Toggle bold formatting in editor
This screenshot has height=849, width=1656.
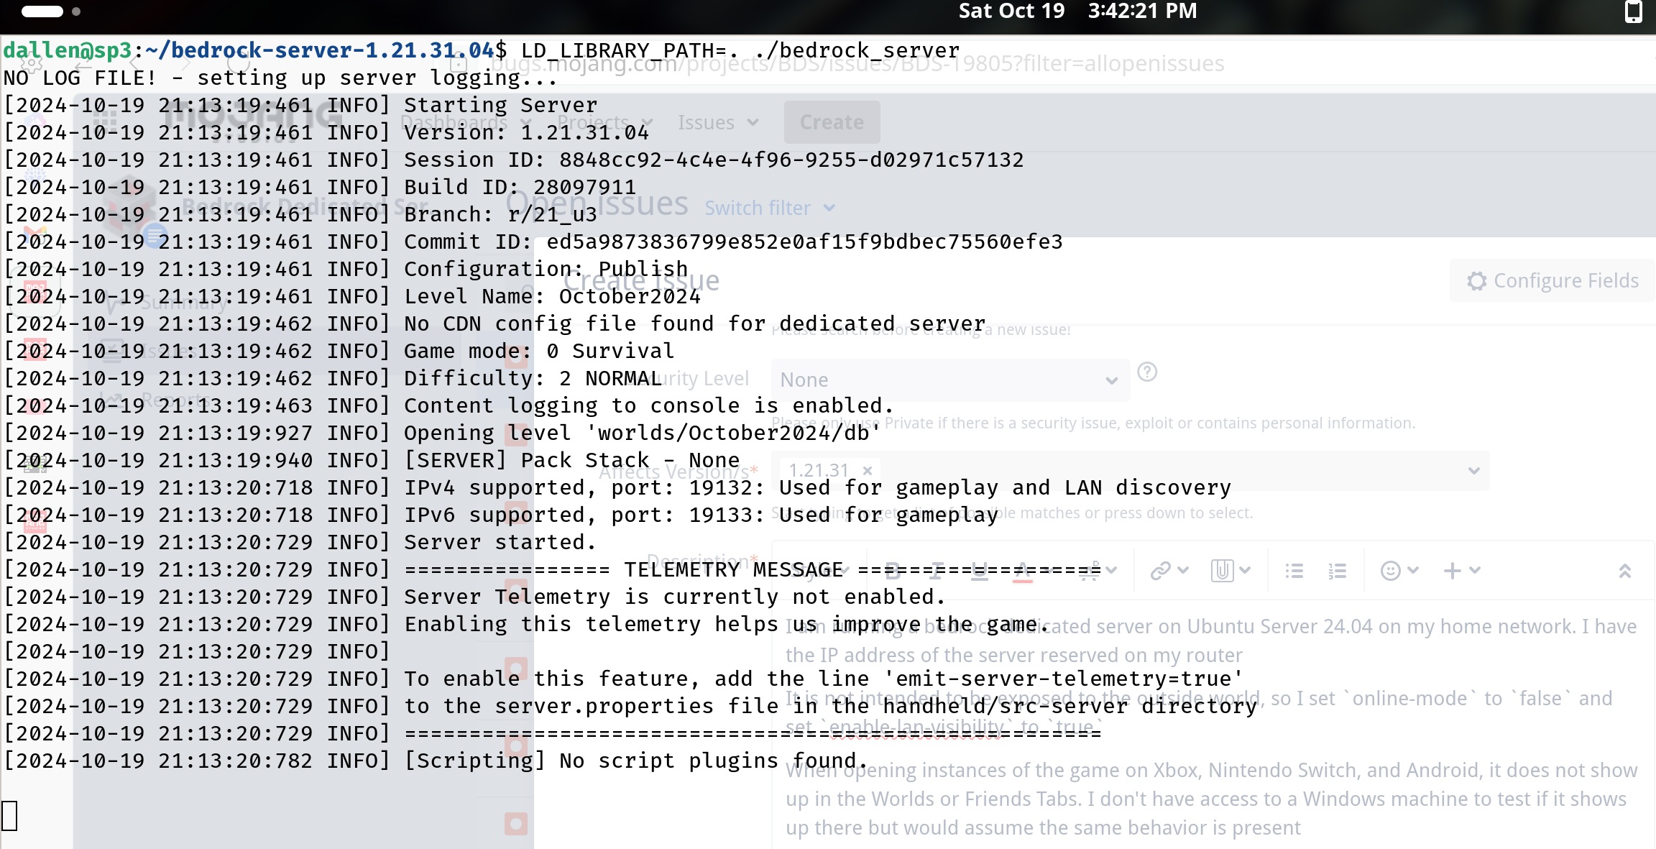893,571
